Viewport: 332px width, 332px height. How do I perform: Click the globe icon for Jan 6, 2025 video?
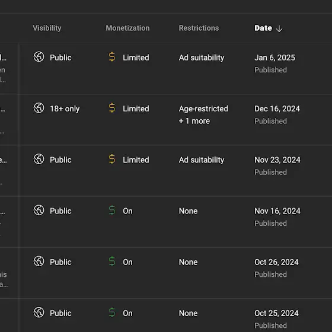point(39,57)
